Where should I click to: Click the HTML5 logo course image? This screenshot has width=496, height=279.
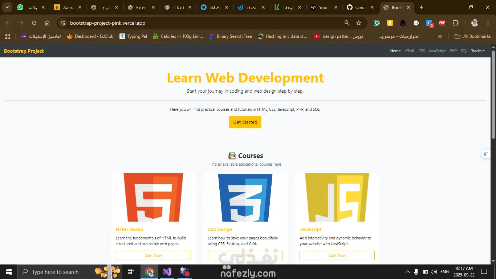coord(153,197)
